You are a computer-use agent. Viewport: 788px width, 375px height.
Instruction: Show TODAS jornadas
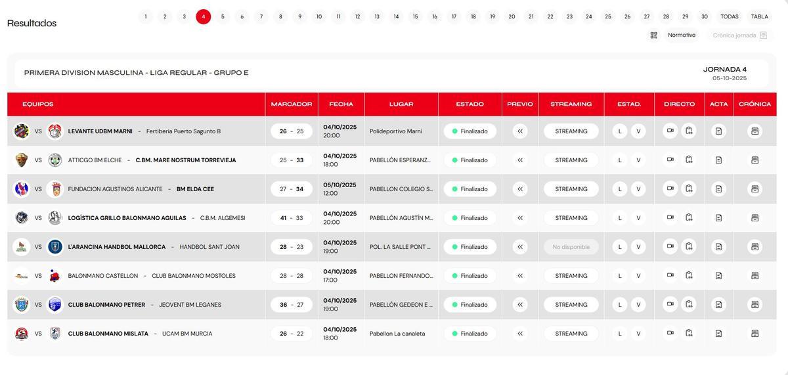coord(729,17)
